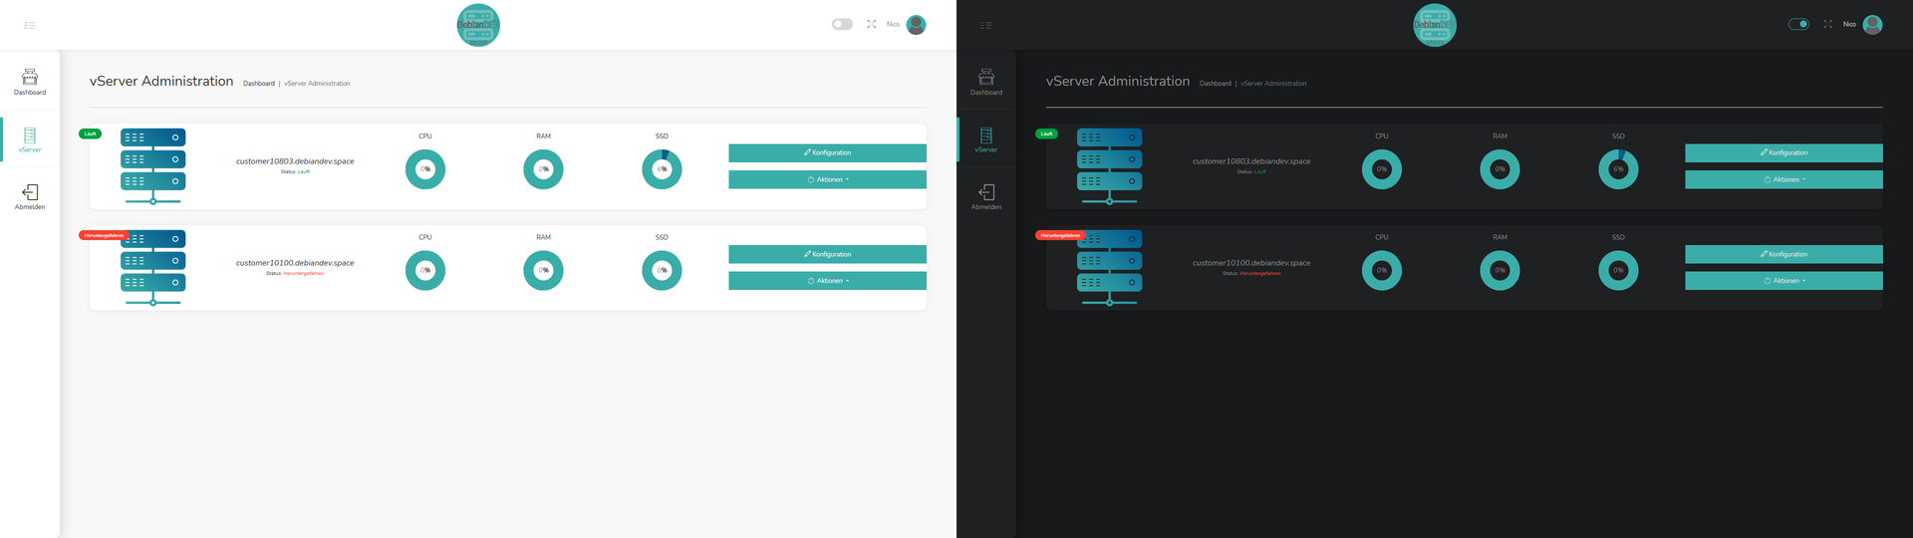Viewport: 1913px width, 538px height.
Task: Turn off the dark mode switch in dark header
Action: click(x=1798, y=24)
